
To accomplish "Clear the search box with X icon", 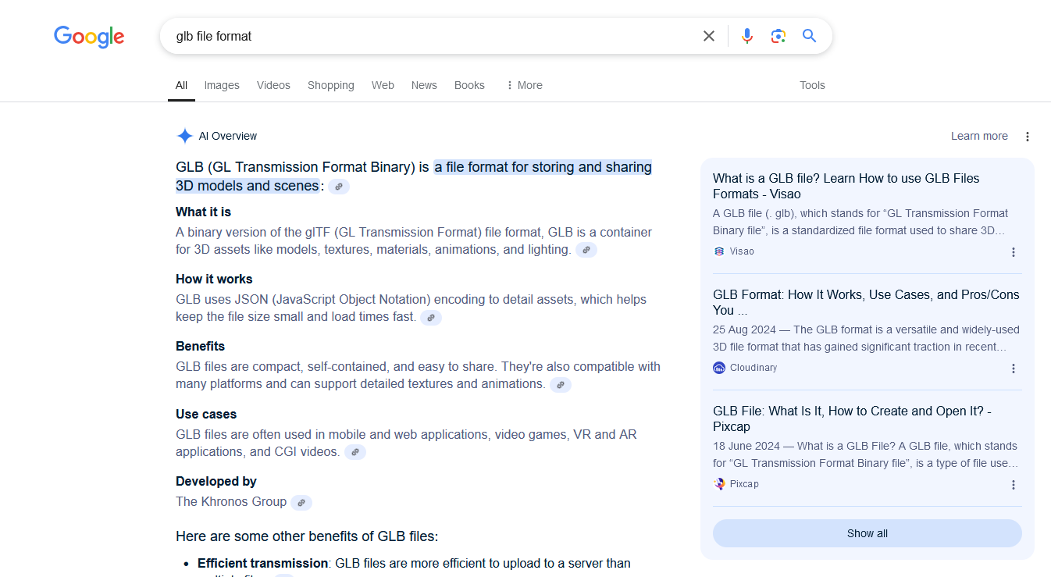I will pyautogui.click(x=709, y=36).
